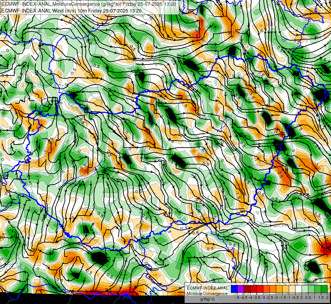331x304 pixels.
Task: Click the dark maroon legend swatch
Action: tap(247, 289)
